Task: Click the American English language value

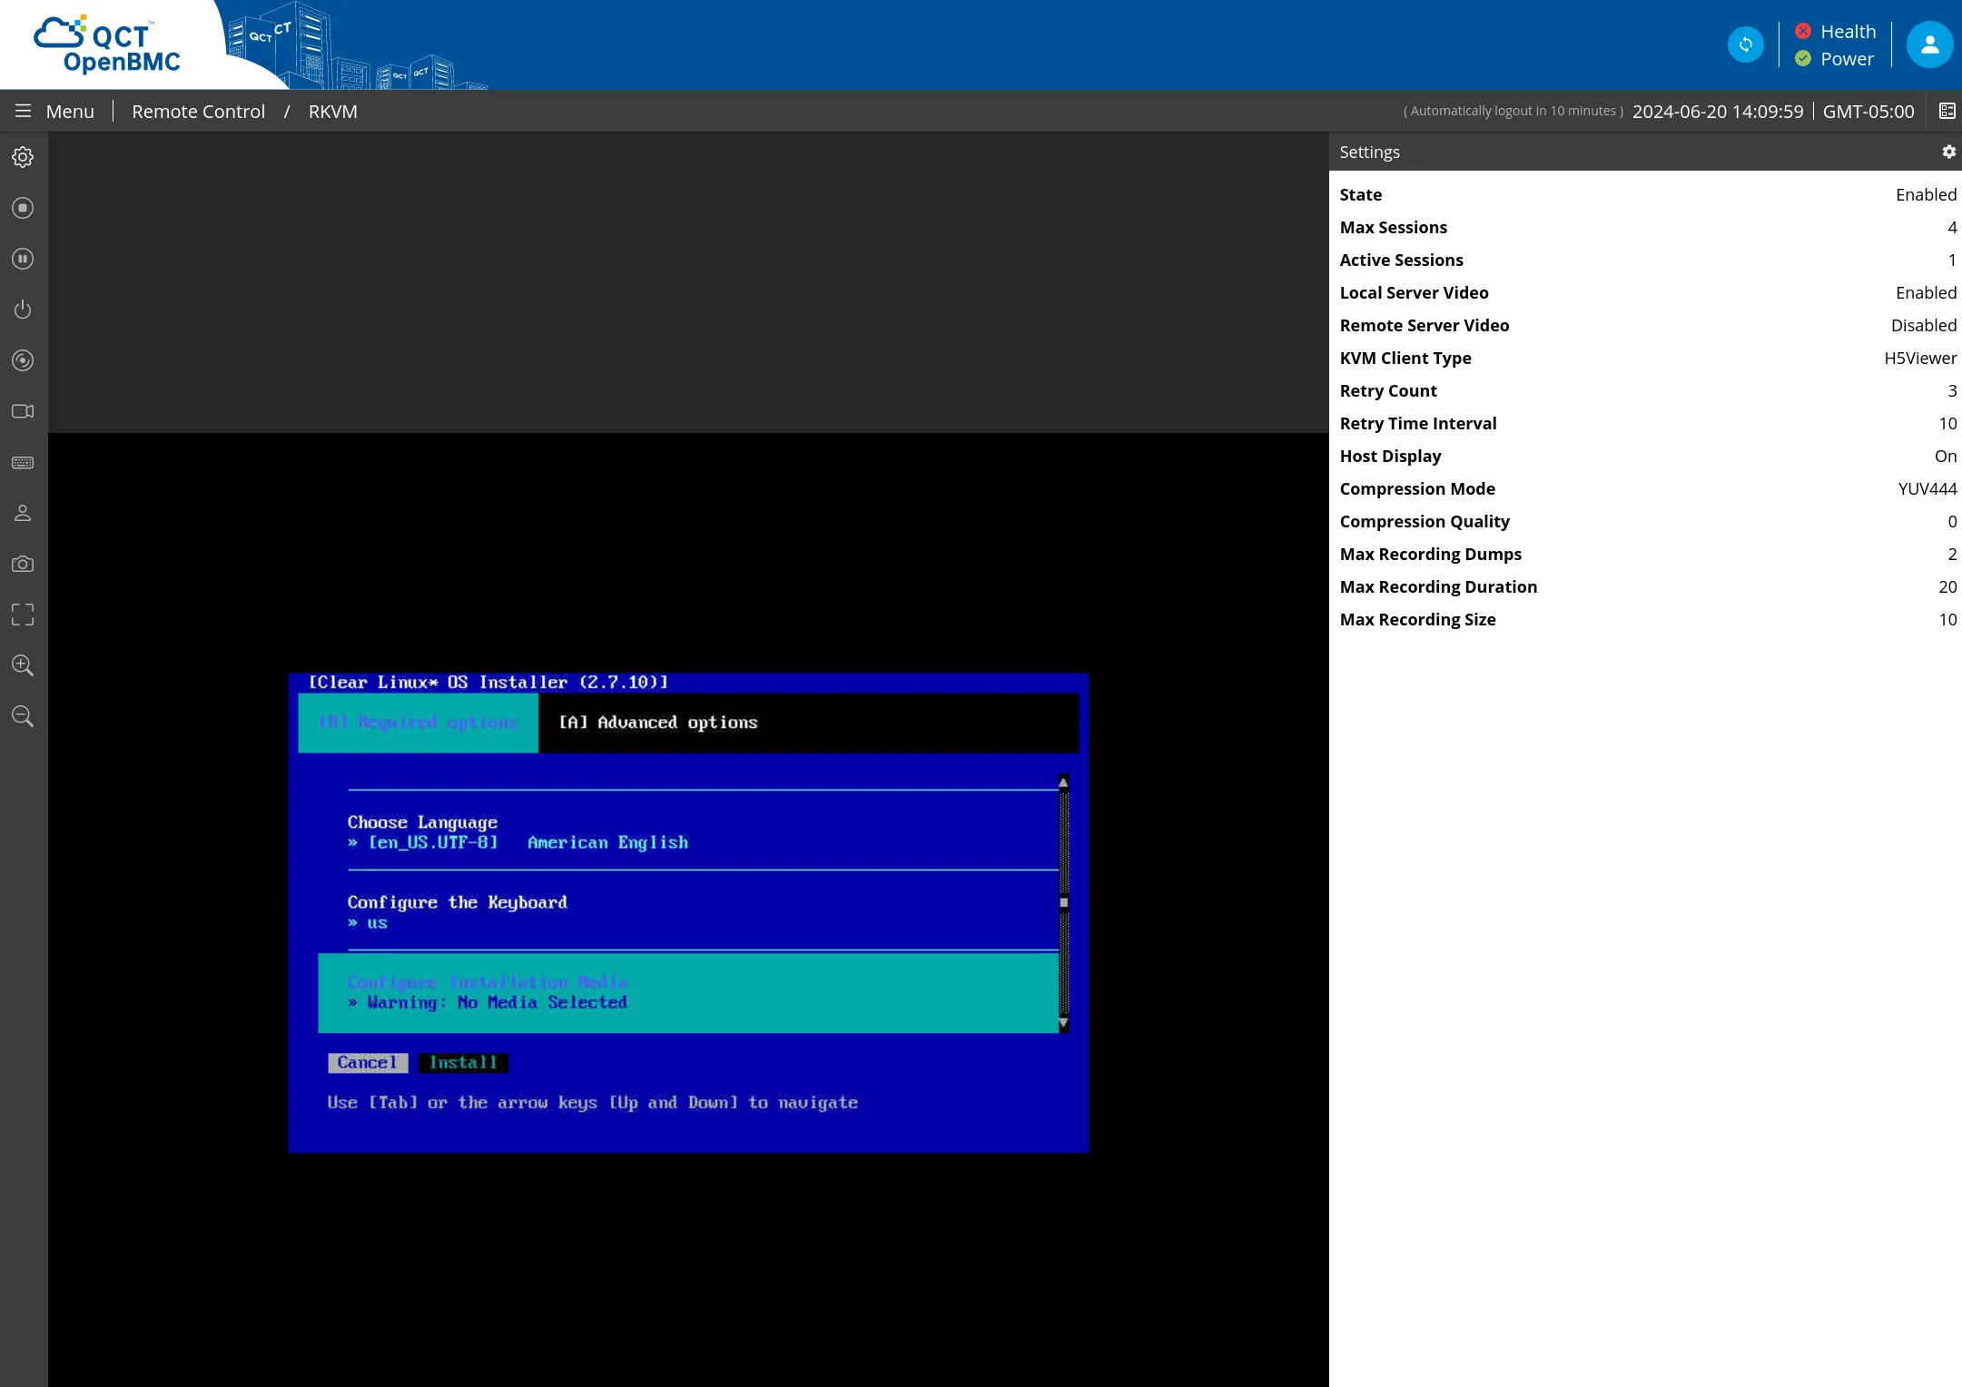Action: tap(607, 842)
